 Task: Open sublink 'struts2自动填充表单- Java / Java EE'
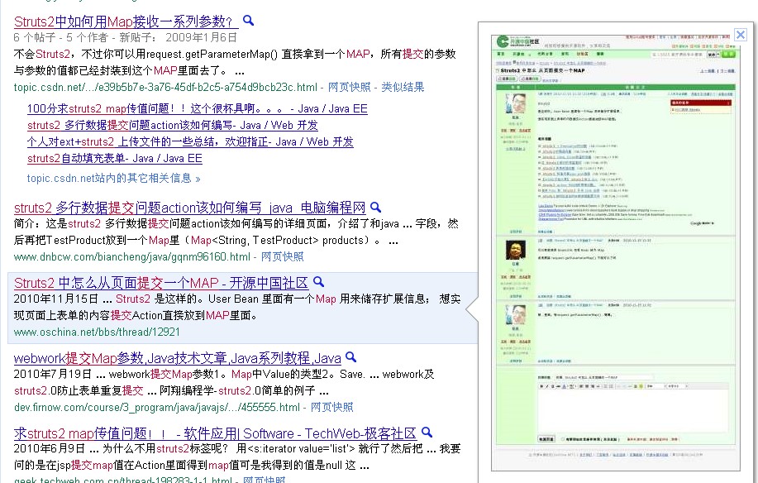pyautogui.click(x=115, y=158)
